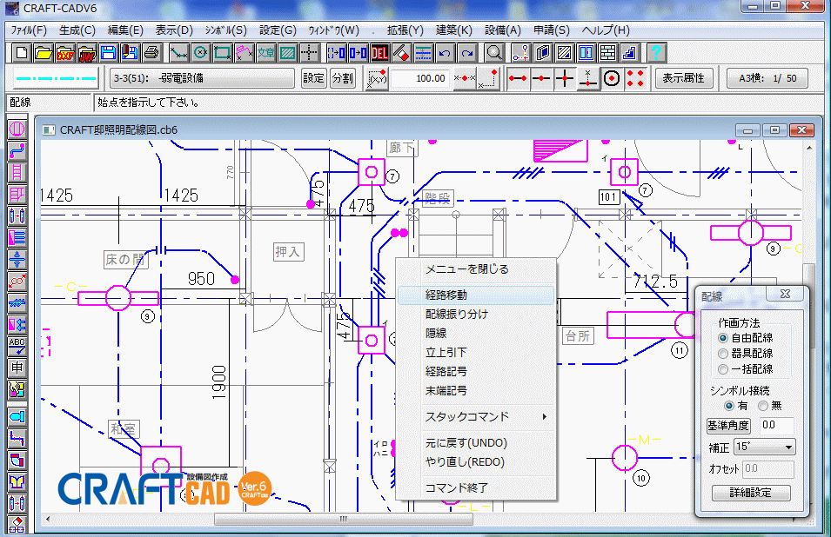Screen dimensions: 831x537
Task: Open the 設備(A) menu
Action: tap(503, 30)
